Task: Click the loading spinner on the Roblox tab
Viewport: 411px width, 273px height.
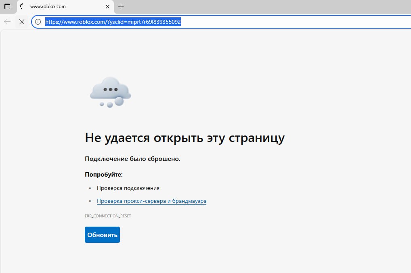Action: tap(22, 6)
